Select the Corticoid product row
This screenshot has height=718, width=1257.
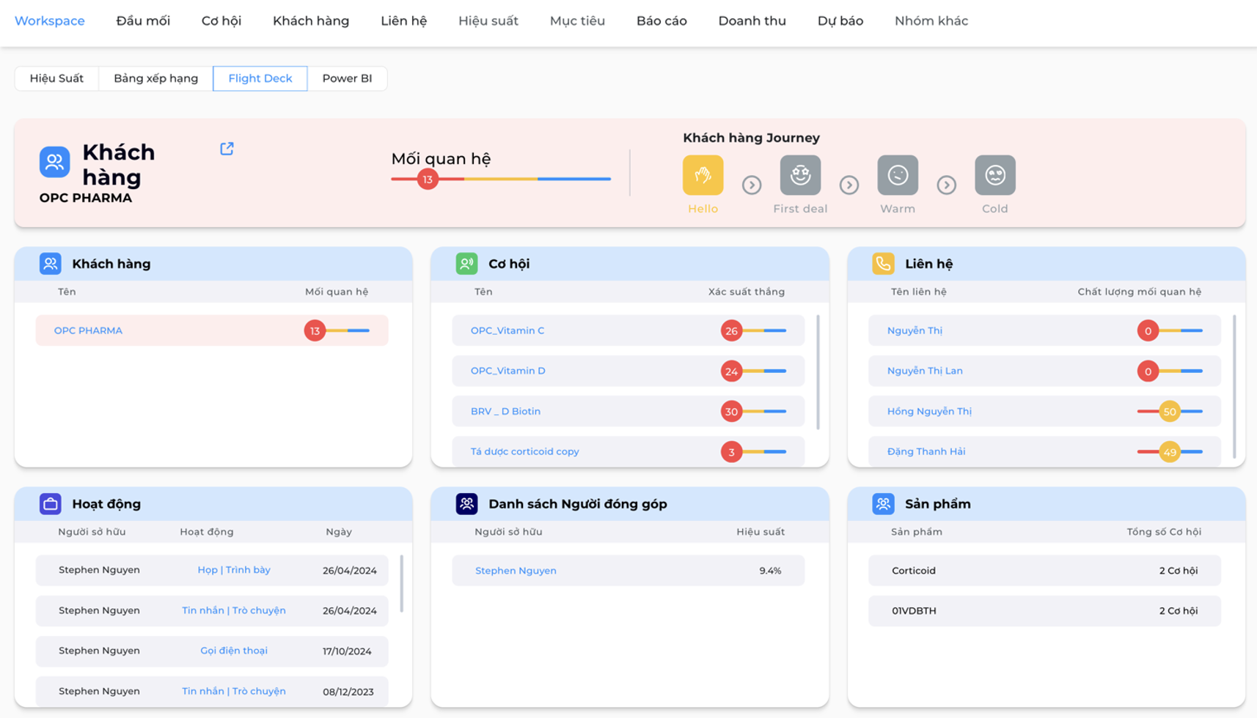[1045, 571]
